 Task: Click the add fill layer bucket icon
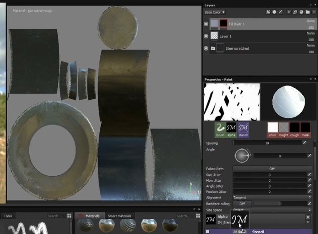(295, 12)
